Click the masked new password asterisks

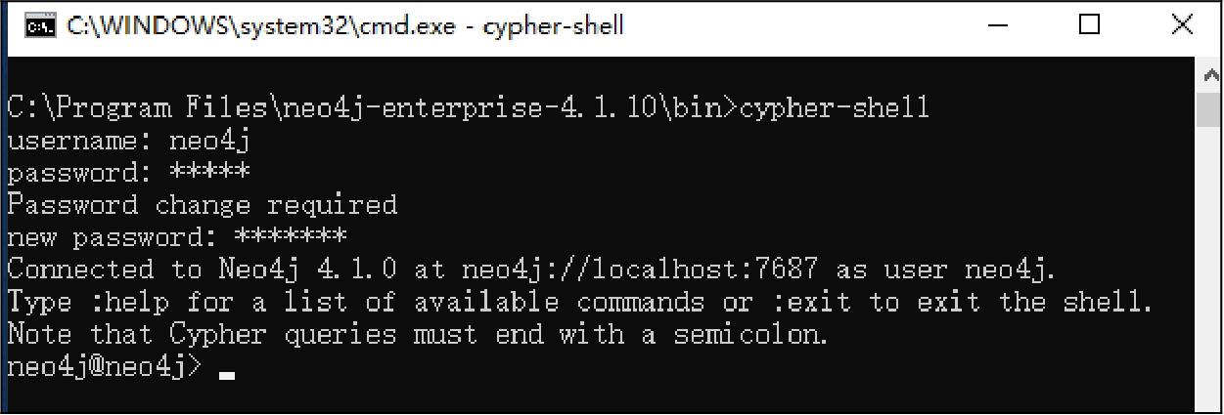pyautogui.click(x=291, y=237)
